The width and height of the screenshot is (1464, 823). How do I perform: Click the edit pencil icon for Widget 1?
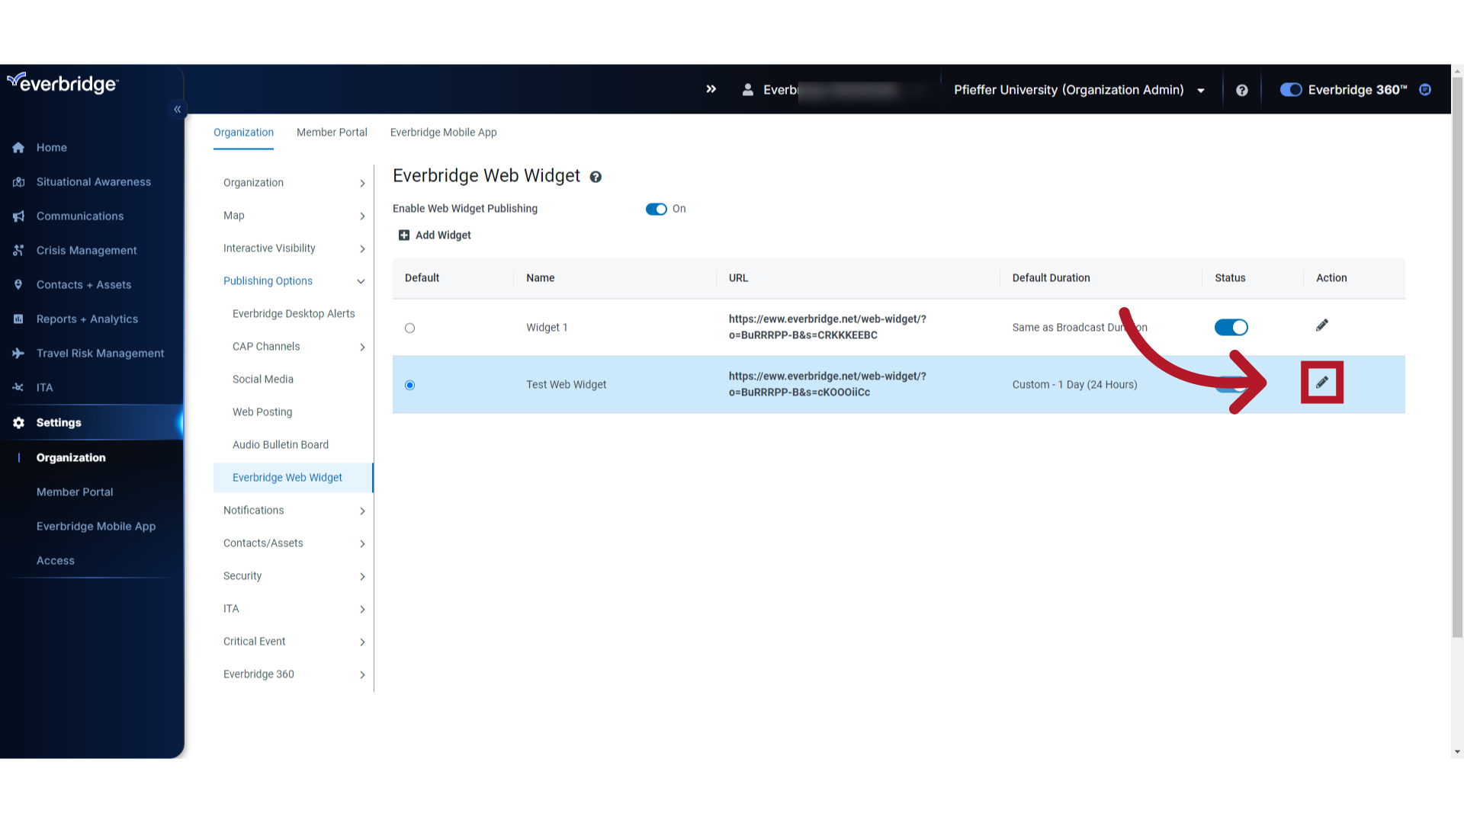pos(1322,325)
